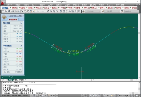141x97 pixels.
Task: Switch to the 布局1 layout tab
Action: tap(16, 80)
